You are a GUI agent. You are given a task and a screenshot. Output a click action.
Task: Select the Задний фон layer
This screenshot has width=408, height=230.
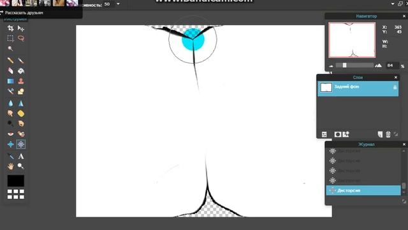point(358,89)
